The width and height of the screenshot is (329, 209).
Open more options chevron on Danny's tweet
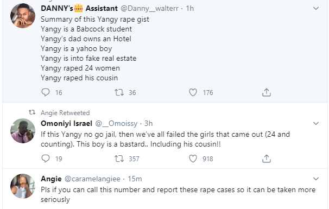[x=316, y=8]
